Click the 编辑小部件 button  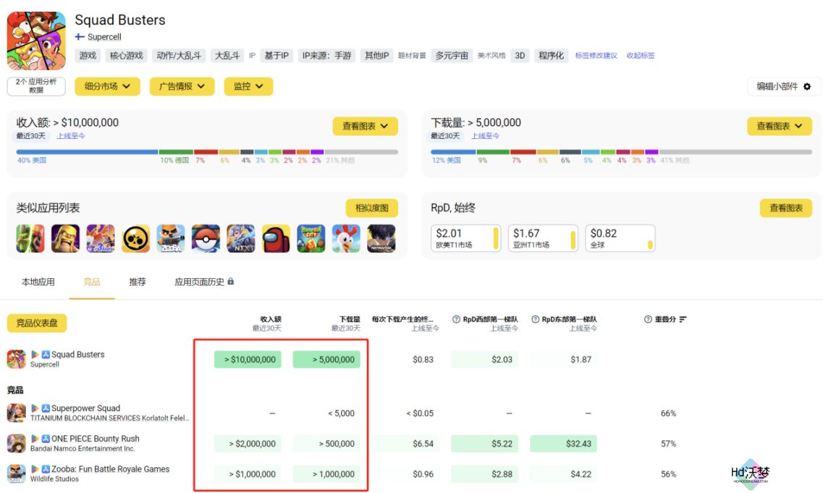783,87
